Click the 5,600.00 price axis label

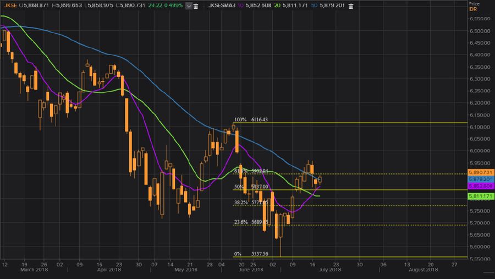point(480,247)
